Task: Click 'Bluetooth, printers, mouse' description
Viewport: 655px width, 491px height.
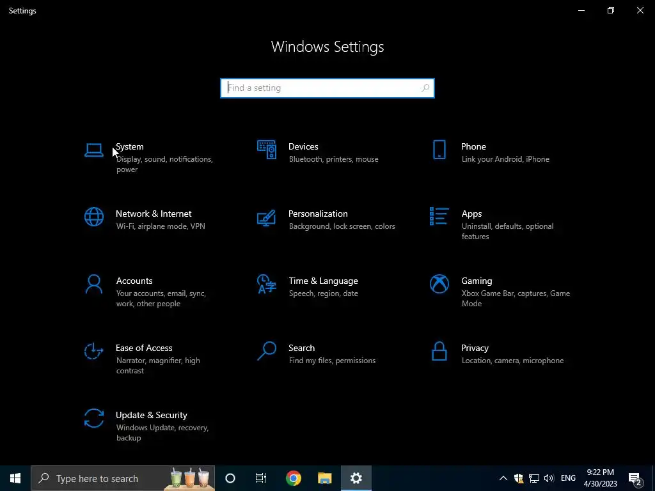Action: [x=333, y=159]
